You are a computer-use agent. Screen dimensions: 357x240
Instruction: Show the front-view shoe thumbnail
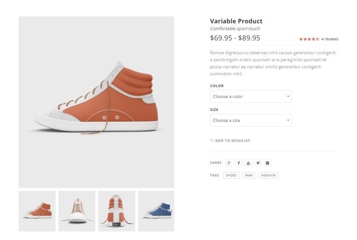[77, 211]
